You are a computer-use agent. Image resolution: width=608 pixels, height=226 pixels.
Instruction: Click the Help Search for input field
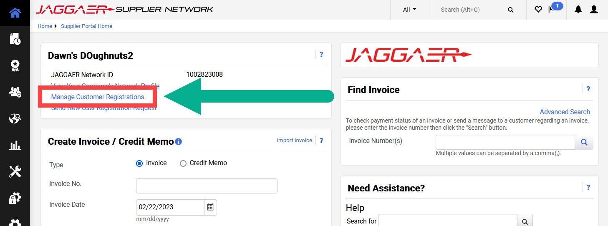(448, 221)
